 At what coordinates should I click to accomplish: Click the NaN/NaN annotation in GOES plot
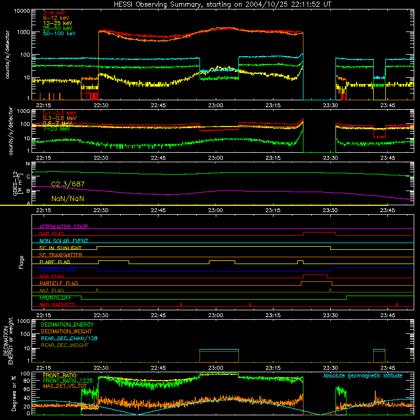point(68,198)
